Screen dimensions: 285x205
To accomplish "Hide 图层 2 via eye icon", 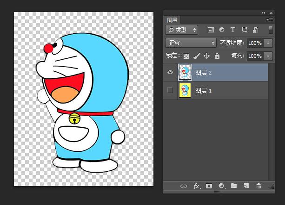I will 170,72.
